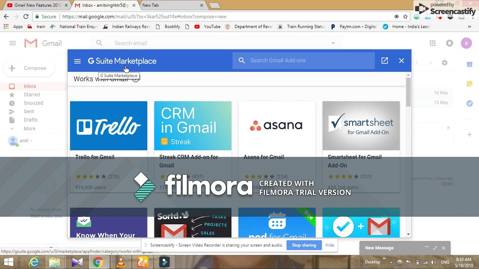
Task: Open Gmail settings gear
Action: click(445, 63)
